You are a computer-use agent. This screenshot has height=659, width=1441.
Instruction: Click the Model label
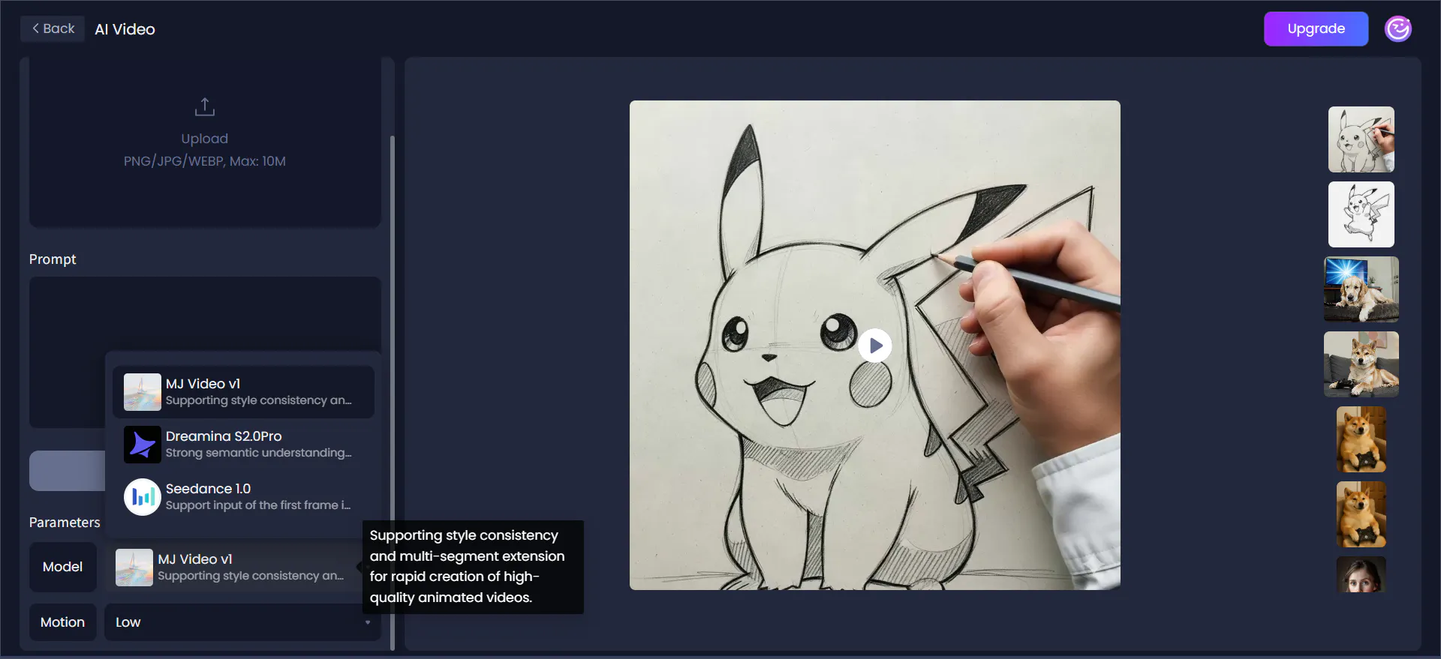pyautogui.click(x=63, y=567)
